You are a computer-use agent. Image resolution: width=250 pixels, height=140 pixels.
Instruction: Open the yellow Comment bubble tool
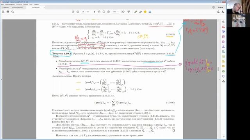(223, 66)
